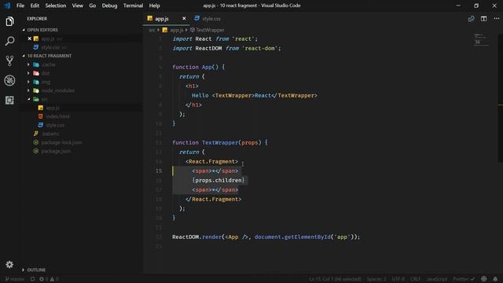Change the UTF-8 encoding in status bar

click(x=398, y=279)
